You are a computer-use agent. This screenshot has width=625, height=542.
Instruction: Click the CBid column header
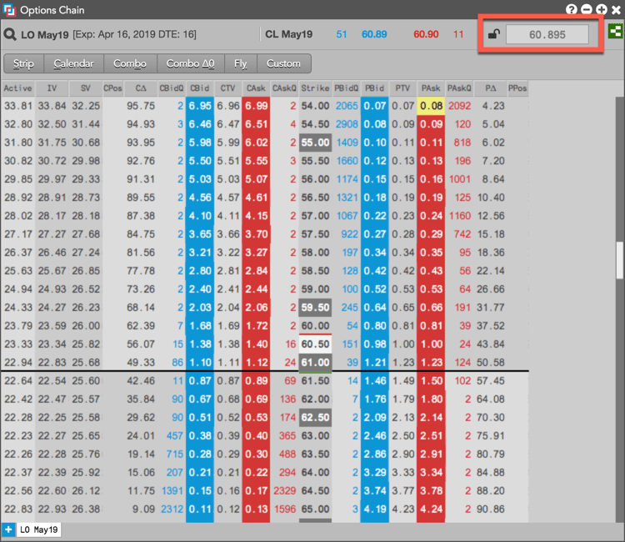(x=200, y=88)
